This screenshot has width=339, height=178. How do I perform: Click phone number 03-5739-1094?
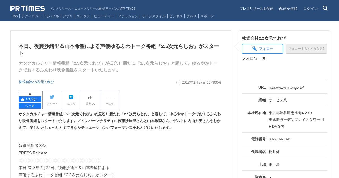coord(280,139)
